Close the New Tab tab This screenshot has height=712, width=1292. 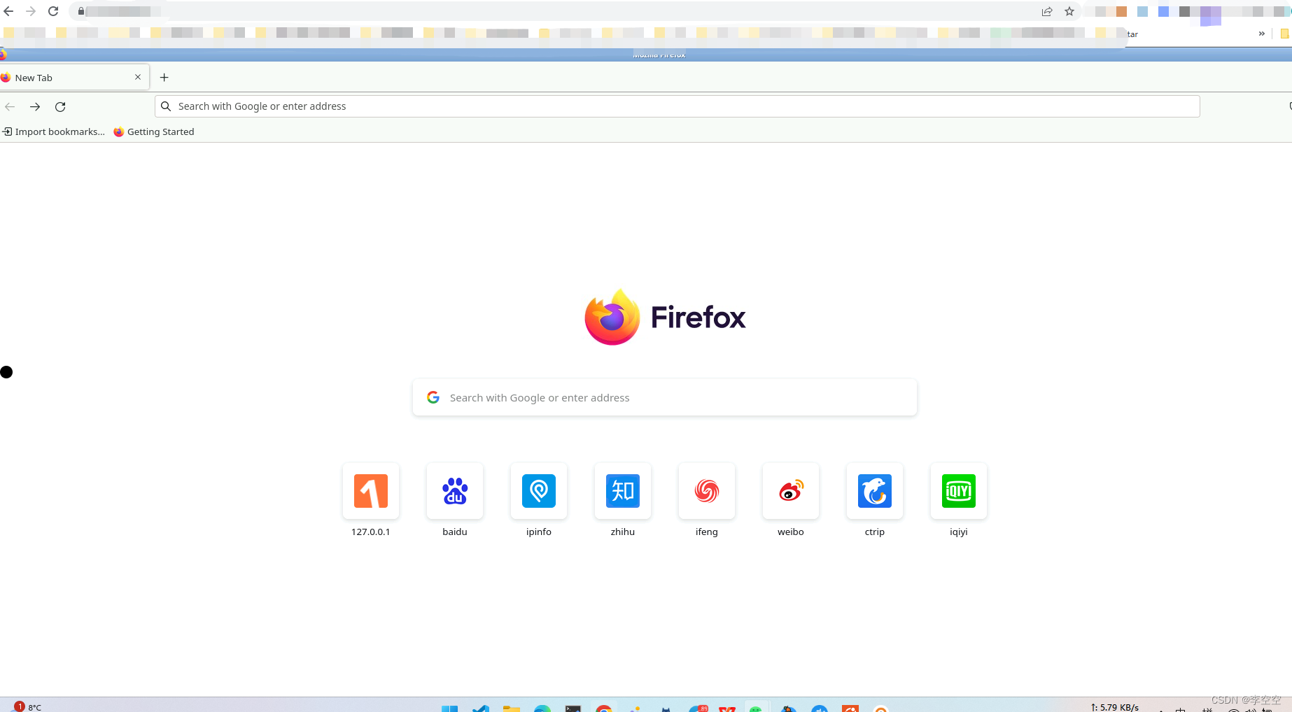click(x=138, y=78)
